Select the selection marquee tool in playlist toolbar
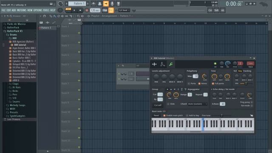 tap(74, 16)
